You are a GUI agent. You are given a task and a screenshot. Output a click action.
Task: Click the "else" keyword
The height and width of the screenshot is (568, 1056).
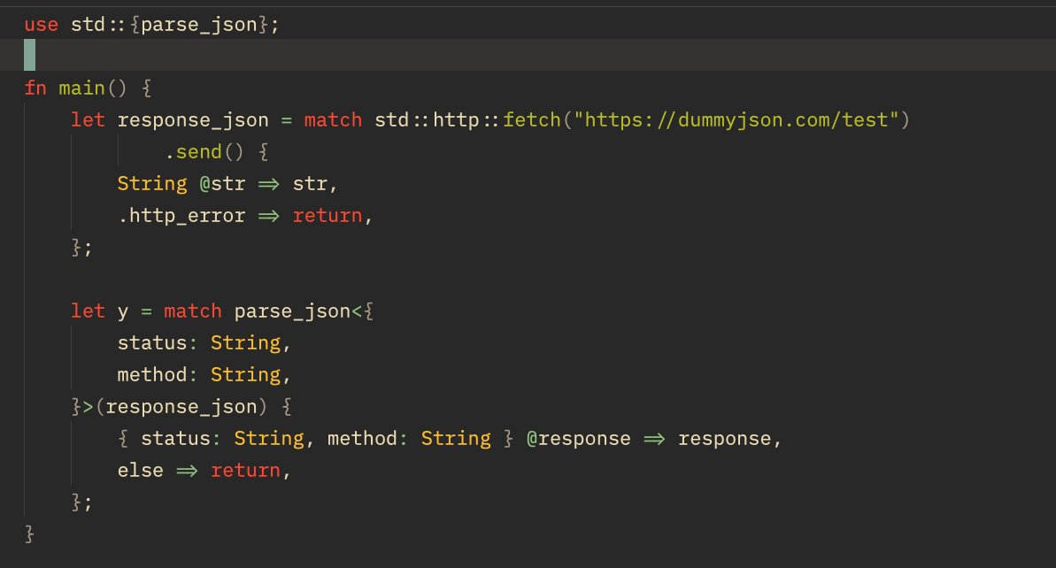141,471
